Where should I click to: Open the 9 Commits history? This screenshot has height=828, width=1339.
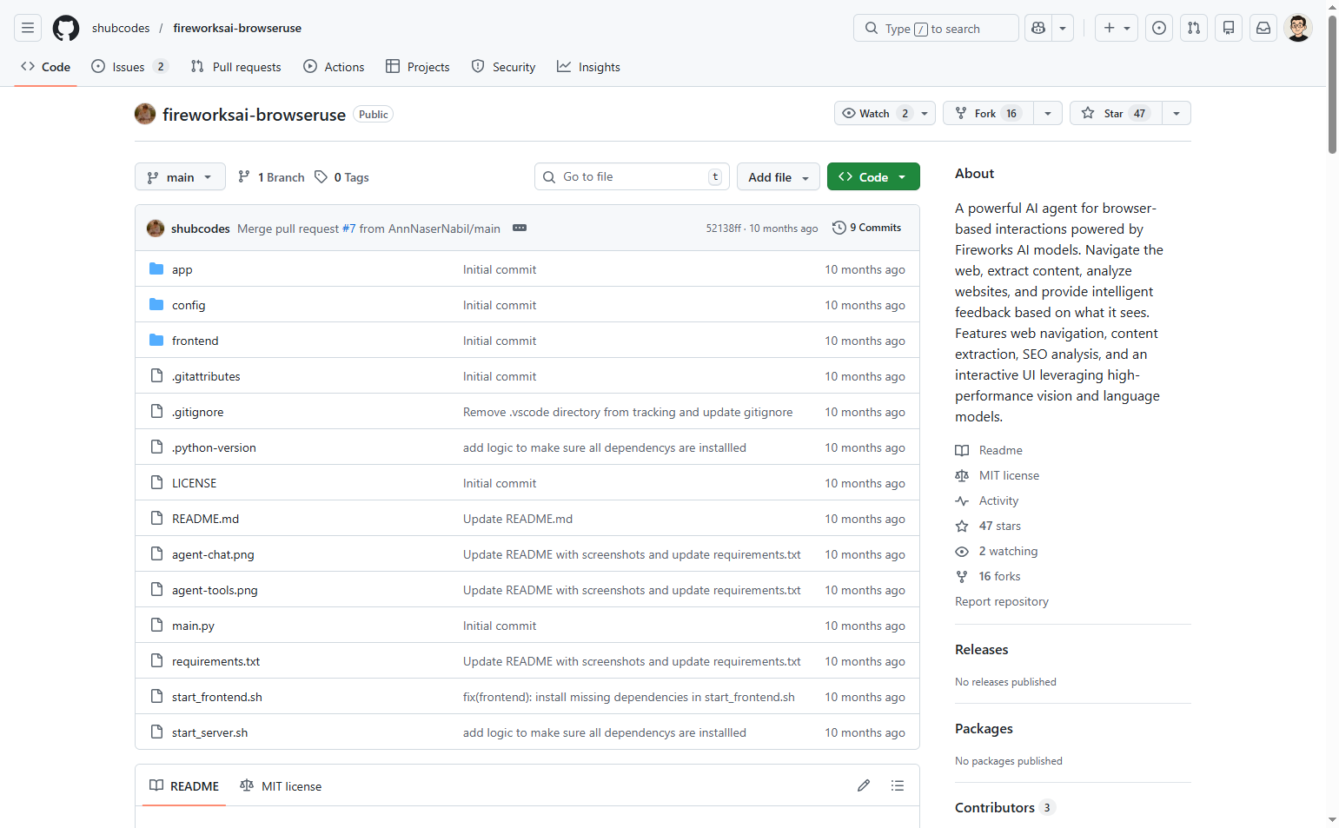click(x=866, y=228)
